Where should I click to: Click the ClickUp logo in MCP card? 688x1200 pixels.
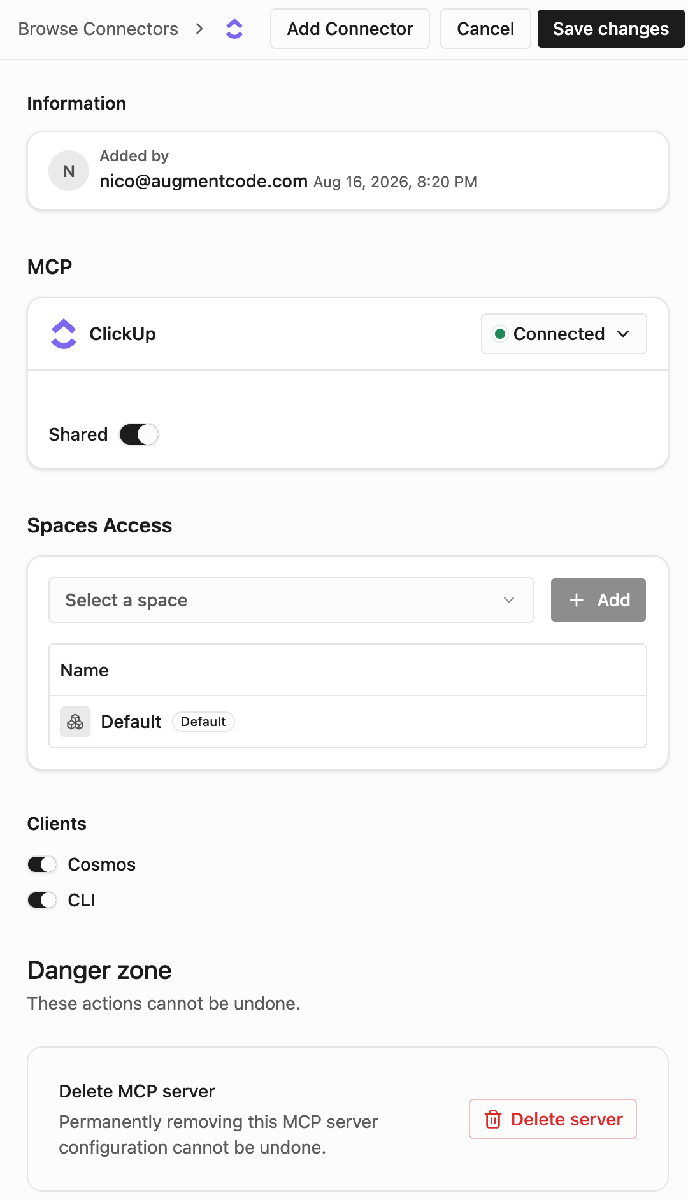tap(64, 334)
